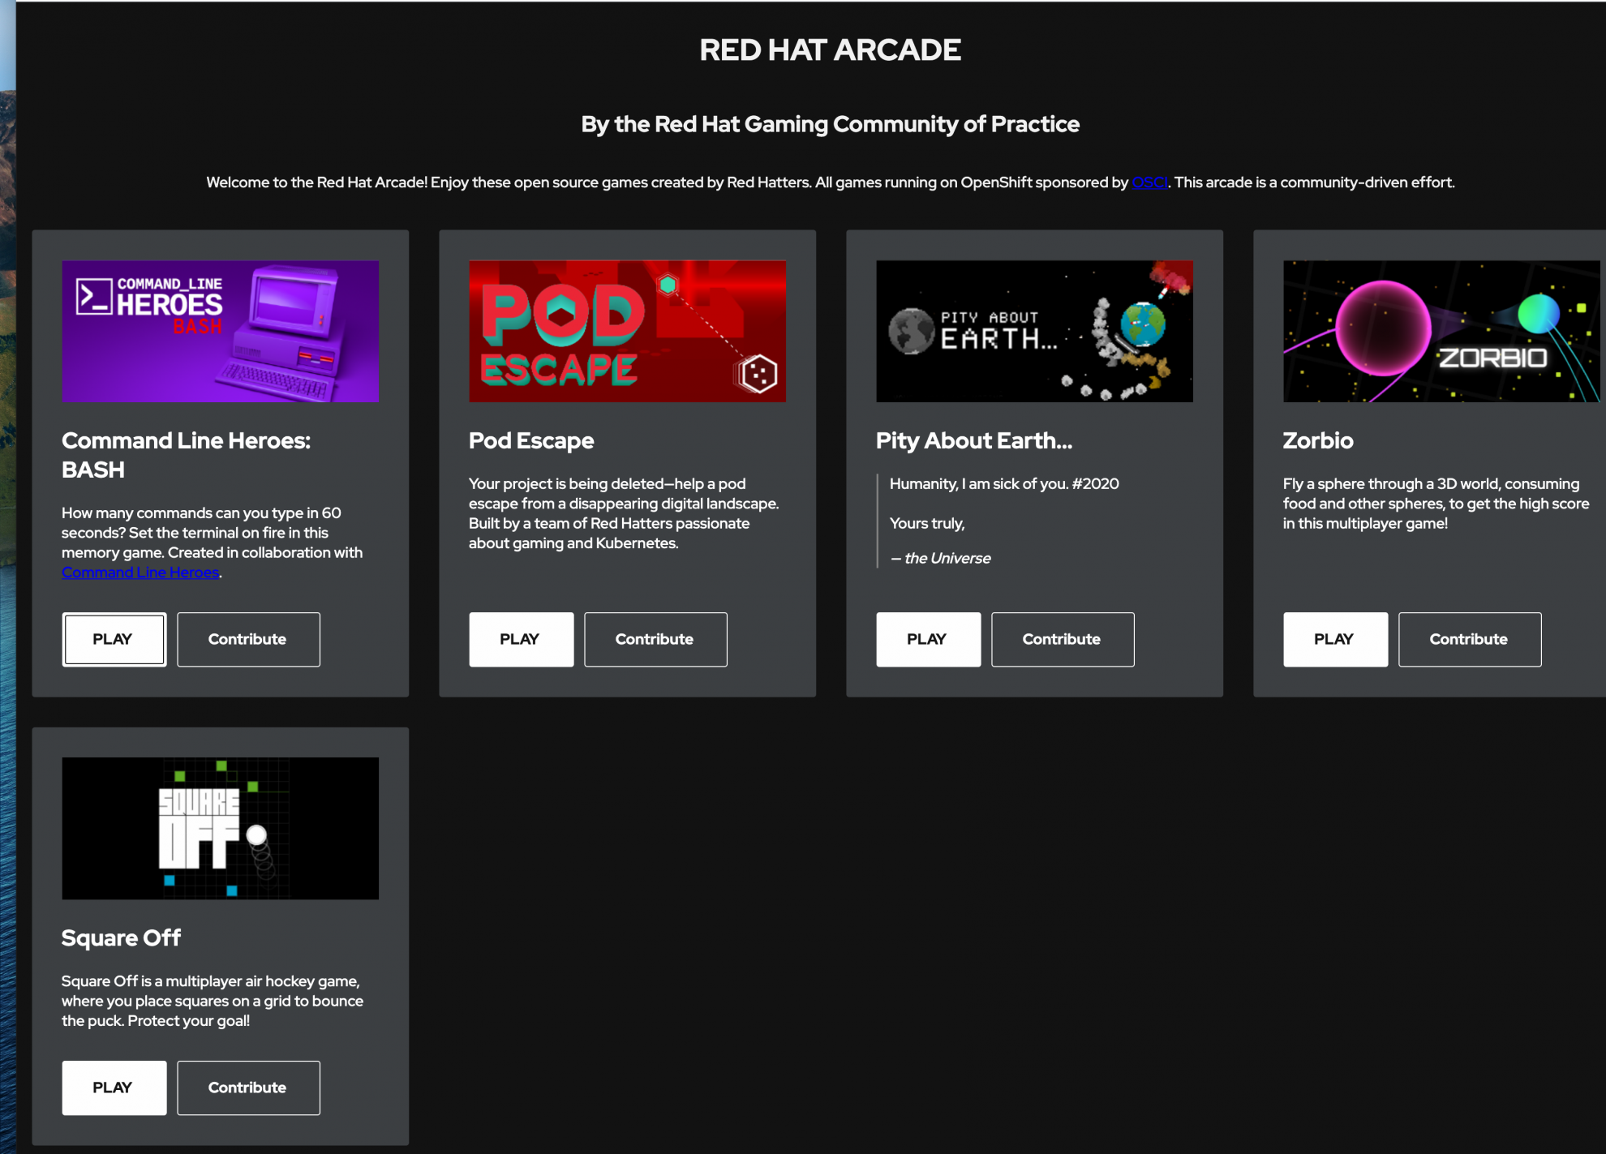Open Contribute for Pod Escape

pos(655,639)
